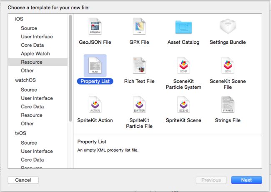Click the Property List plist icon
271x192 pixels.
[x=95, y=65]
